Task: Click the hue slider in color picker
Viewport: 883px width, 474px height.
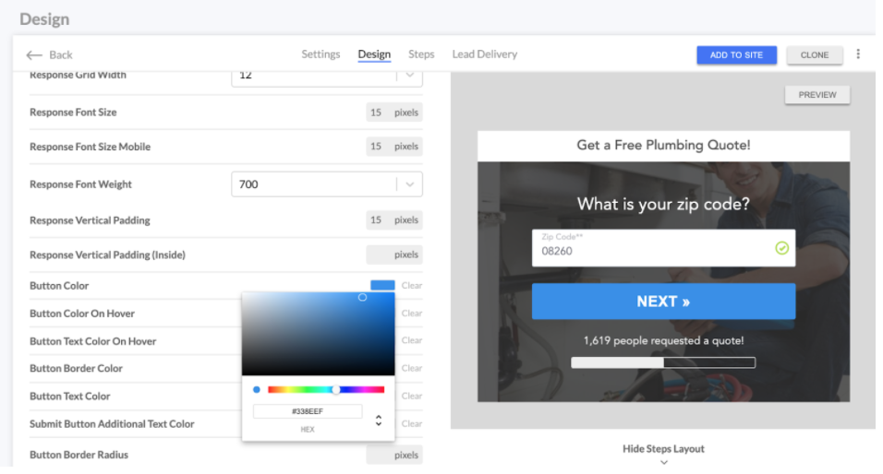Action: [325, 390]
